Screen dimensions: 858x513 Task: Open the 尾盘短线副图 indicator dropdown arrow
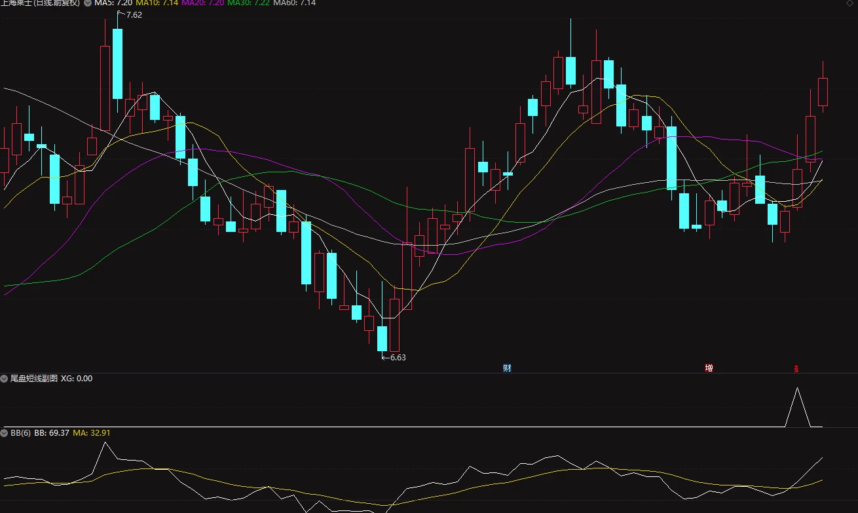tap(4, 379)
